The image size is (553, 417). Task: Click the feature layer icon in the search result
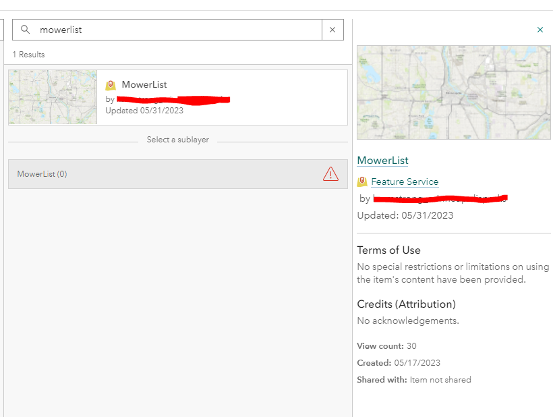point(111,85)
